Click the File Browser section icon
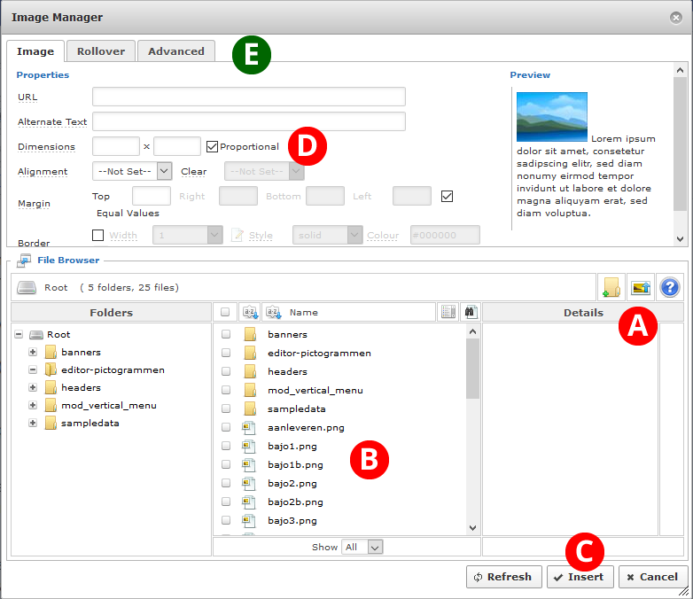This screenshot has width=693, height=599. click(x=24, y=261)
